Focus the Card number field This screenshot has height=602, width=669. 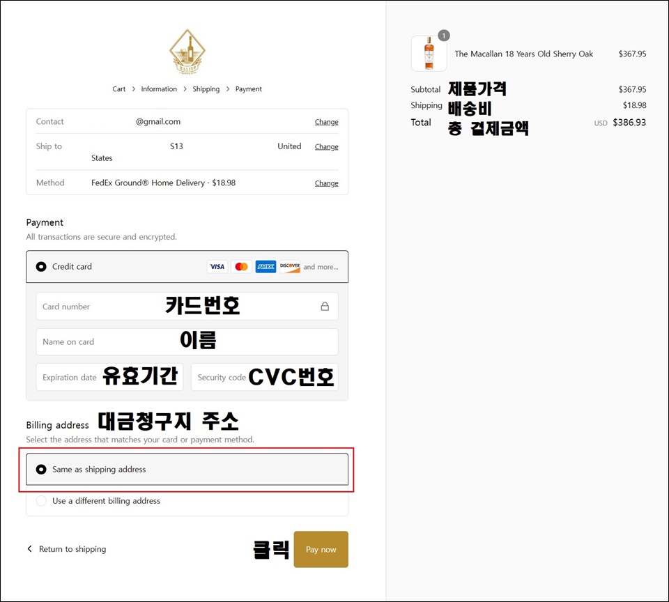click(x=187, y=307)
